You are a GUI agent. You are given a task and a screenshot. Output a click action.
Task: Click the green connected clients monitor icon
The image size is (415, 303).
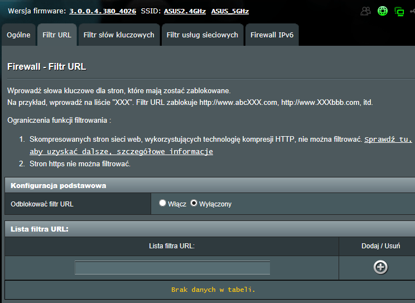(399, 11)
